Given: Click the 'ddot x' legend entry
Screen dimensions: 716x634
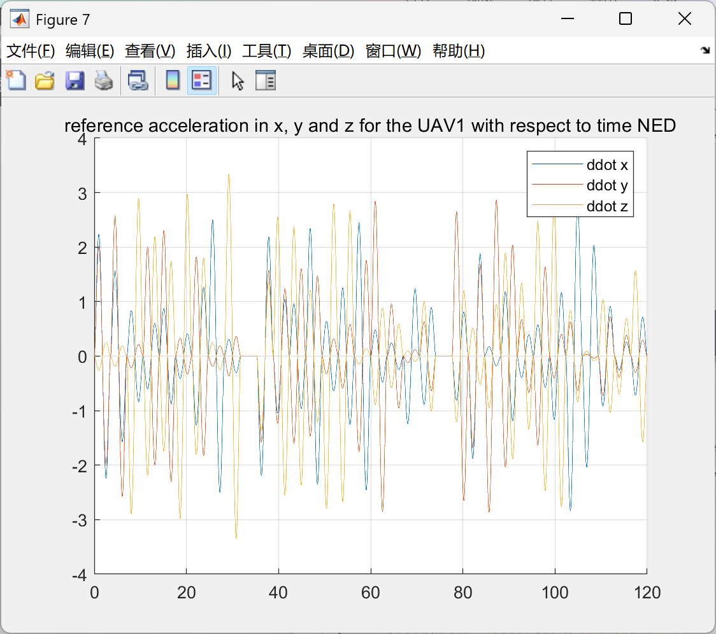Looking at the screenshot, I should click(x=607, y=165).
